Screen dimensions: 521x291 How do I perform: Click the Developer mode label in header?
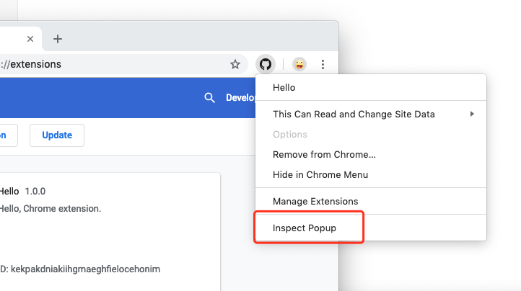pos(240,98)
